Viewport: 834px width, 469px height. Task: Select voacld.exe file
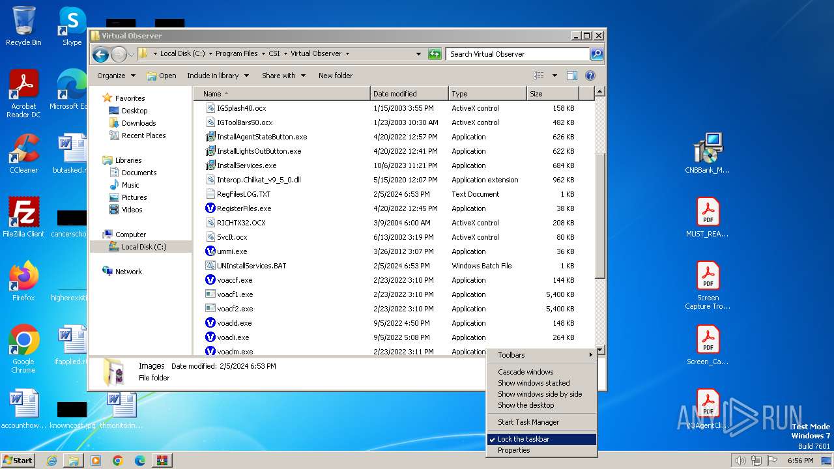click(234, 323)
